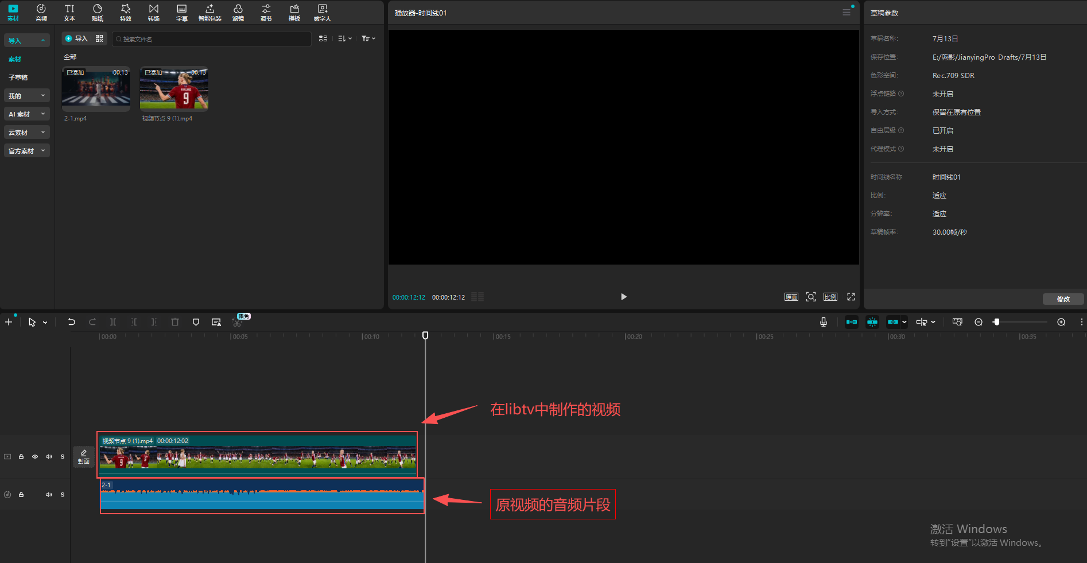Play the preview video
The height and width of the screenshot is (563, 1087).
coord(624,297)
